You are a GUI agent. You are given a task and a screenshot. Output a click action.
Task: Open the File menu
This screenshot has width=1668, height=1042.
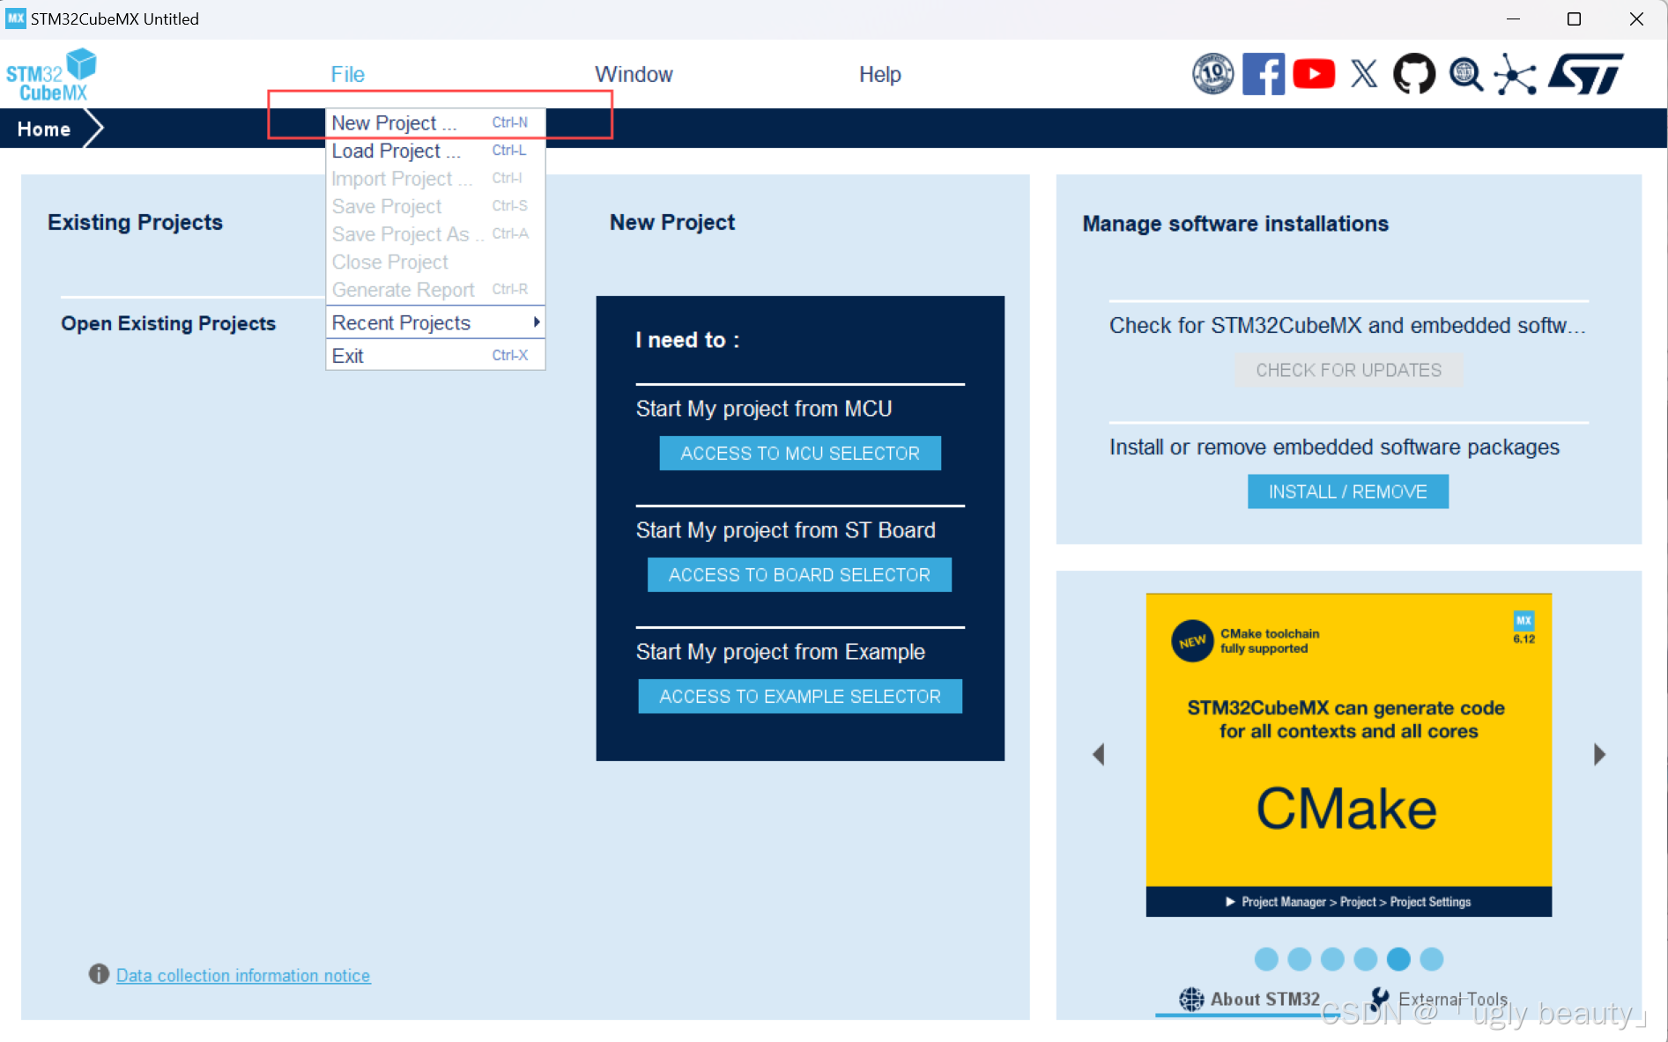click(347, 74)
